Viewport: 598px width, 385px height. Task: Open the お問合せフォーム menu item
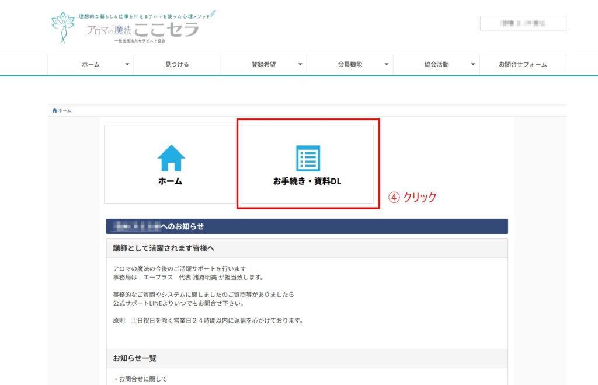(523, 65)
